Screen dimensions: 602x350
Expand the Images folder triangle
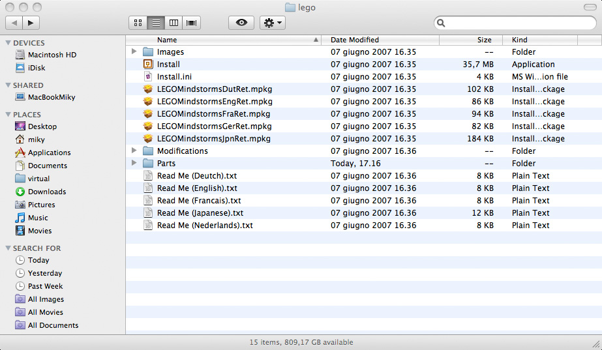(134, 52)
